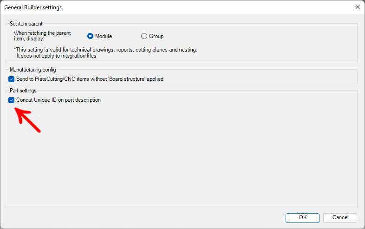Toggle the Concat Unique ID checkbox
This screenshot has height=229, width=365.
pyautogui.click(x=12, y=100)
